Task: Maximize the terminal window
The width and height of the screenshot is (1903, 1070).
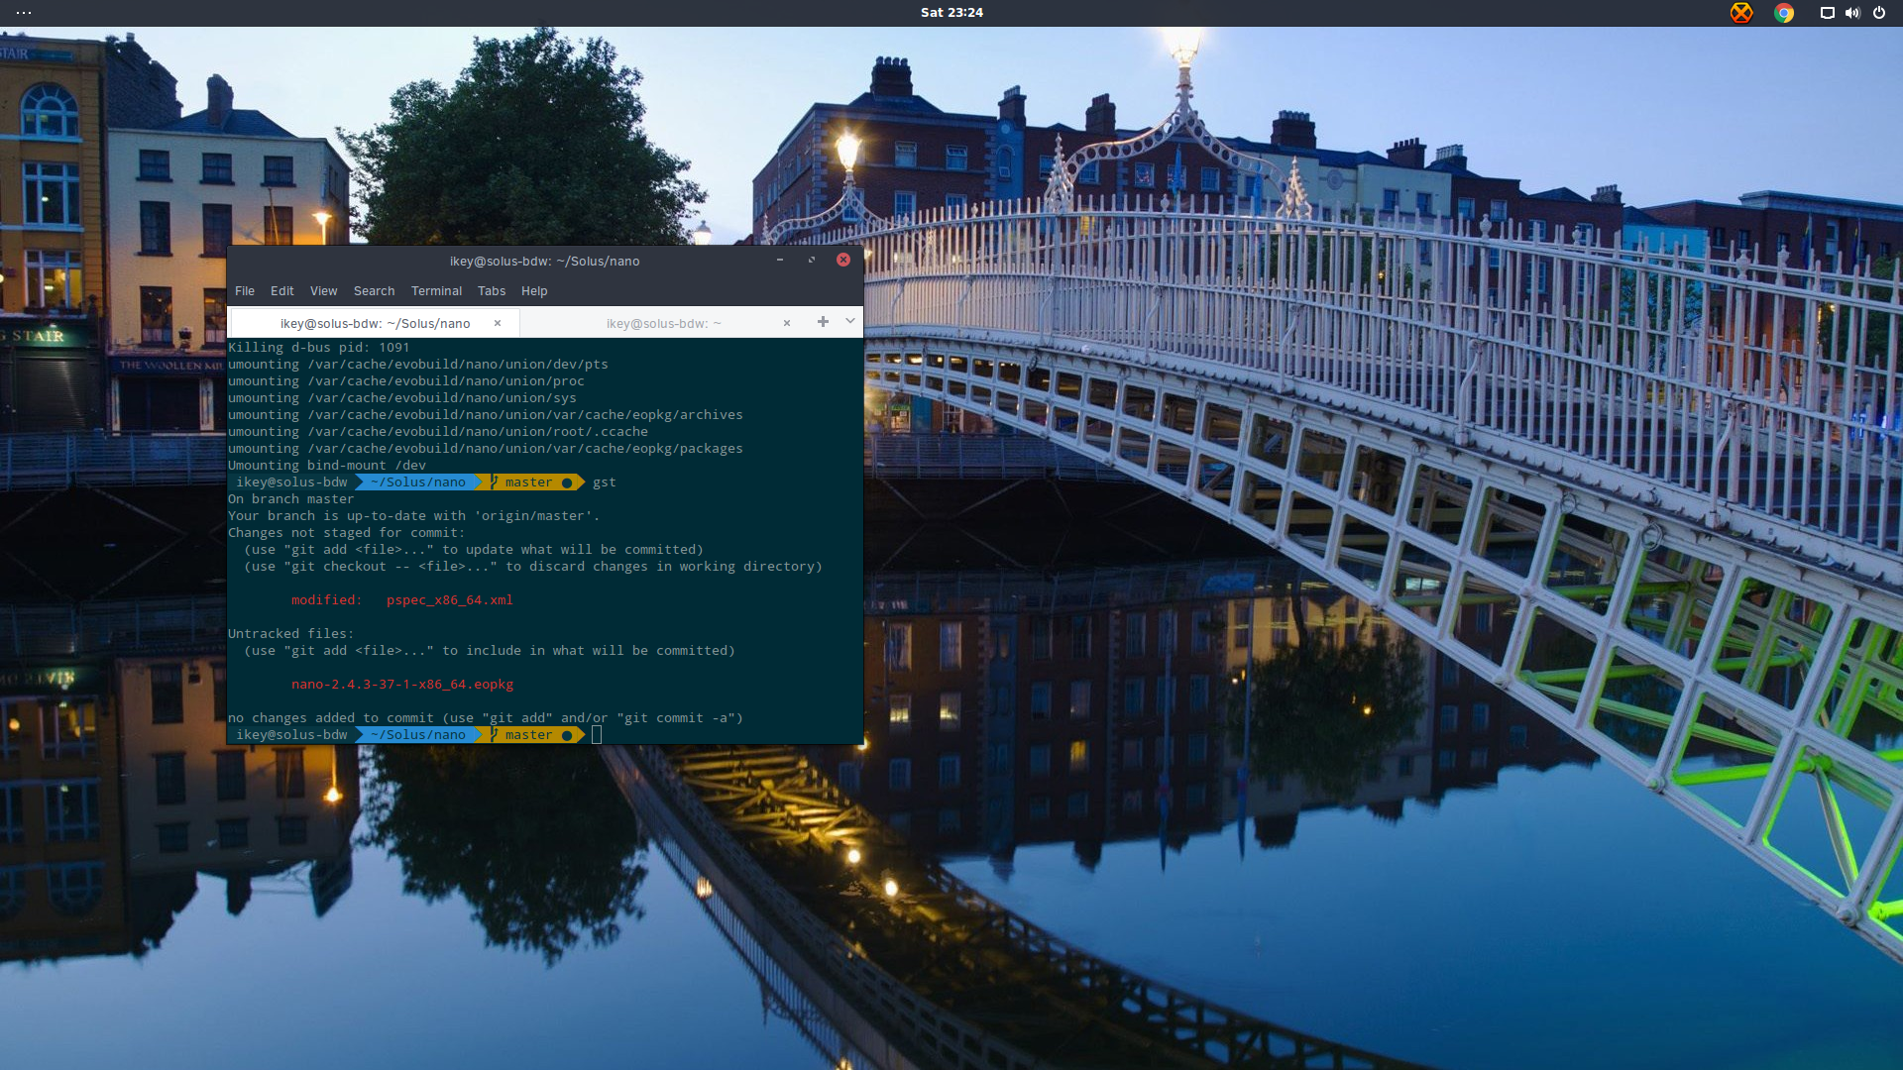Action: click(812, 261)
